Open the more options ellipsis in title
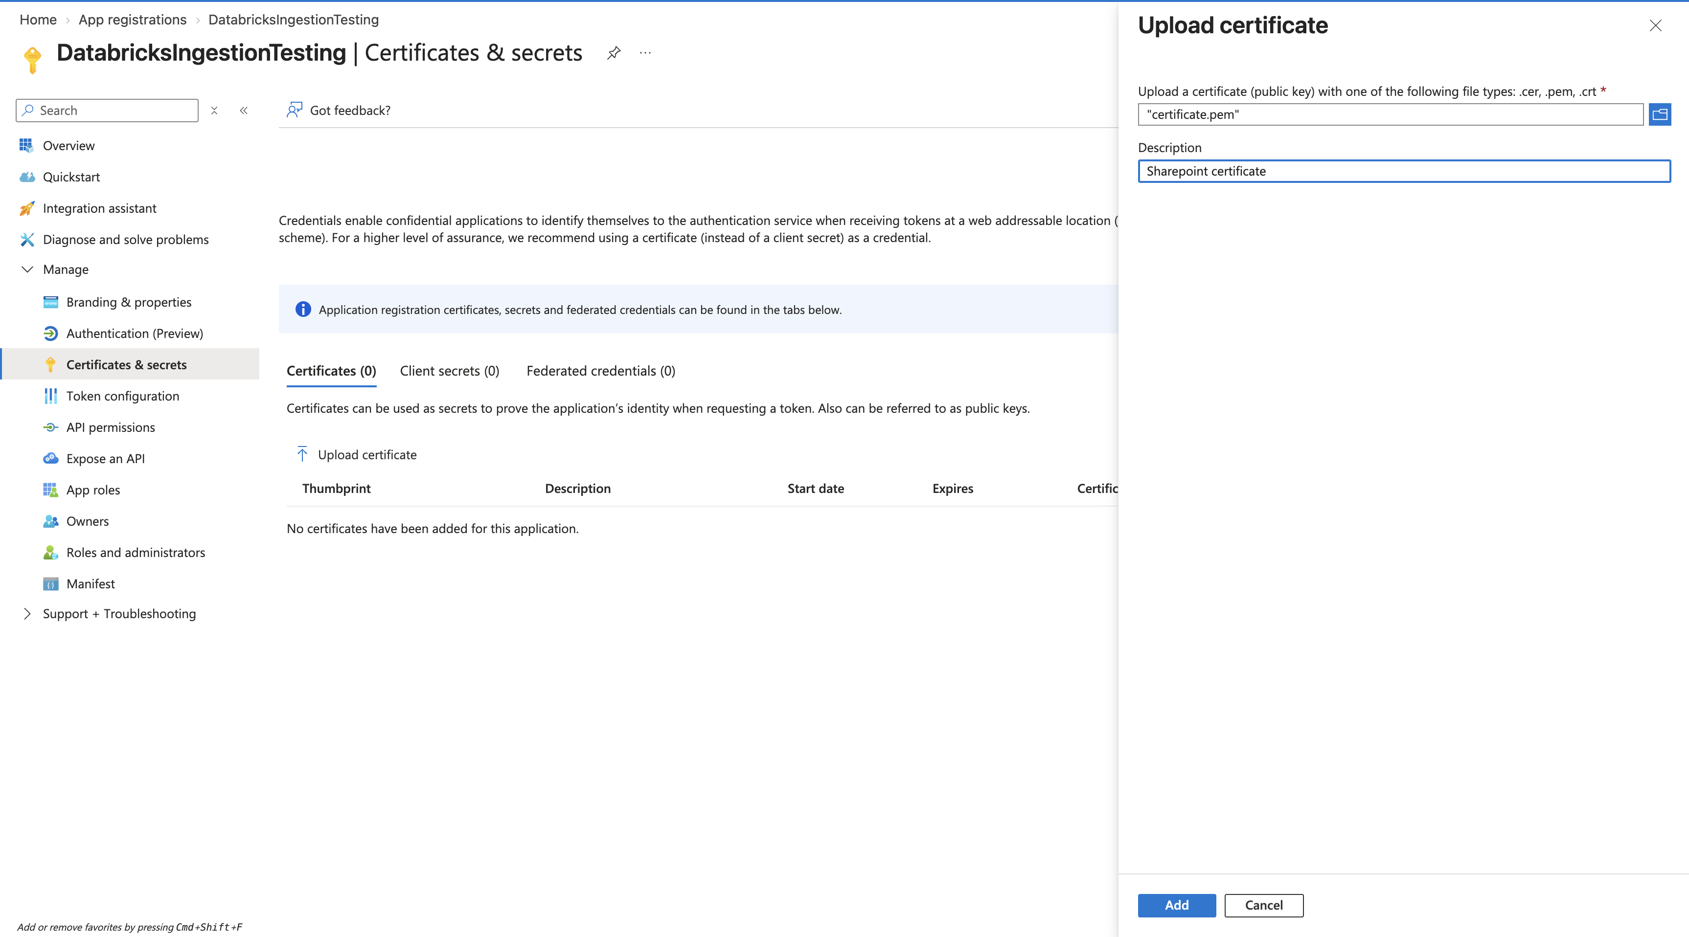 point(645,53)
